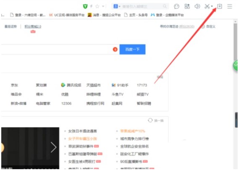The width and height of the screenshot is (238, 170).
Task: Open the 化工厂 explosion news headline
Action: coord(134,154)
